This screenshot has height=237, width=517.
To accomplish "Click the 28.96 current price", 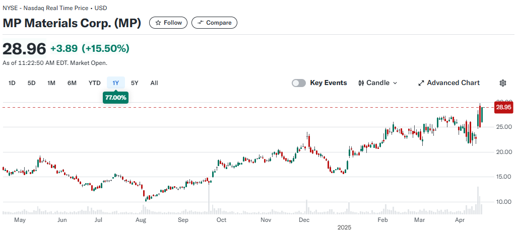I will coord(24,49).
